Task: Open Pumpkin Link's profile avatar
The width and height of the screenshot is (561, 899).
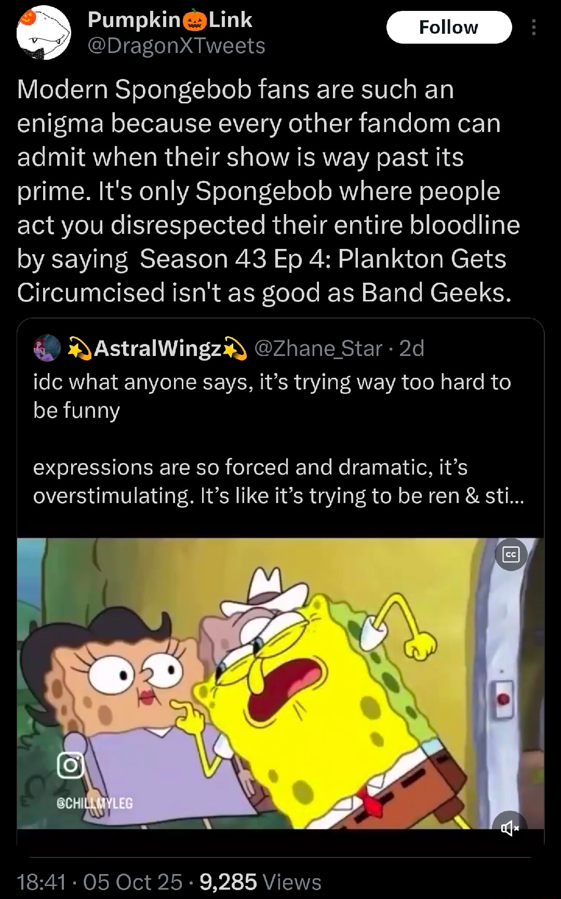Action: (x=44, y=33)
